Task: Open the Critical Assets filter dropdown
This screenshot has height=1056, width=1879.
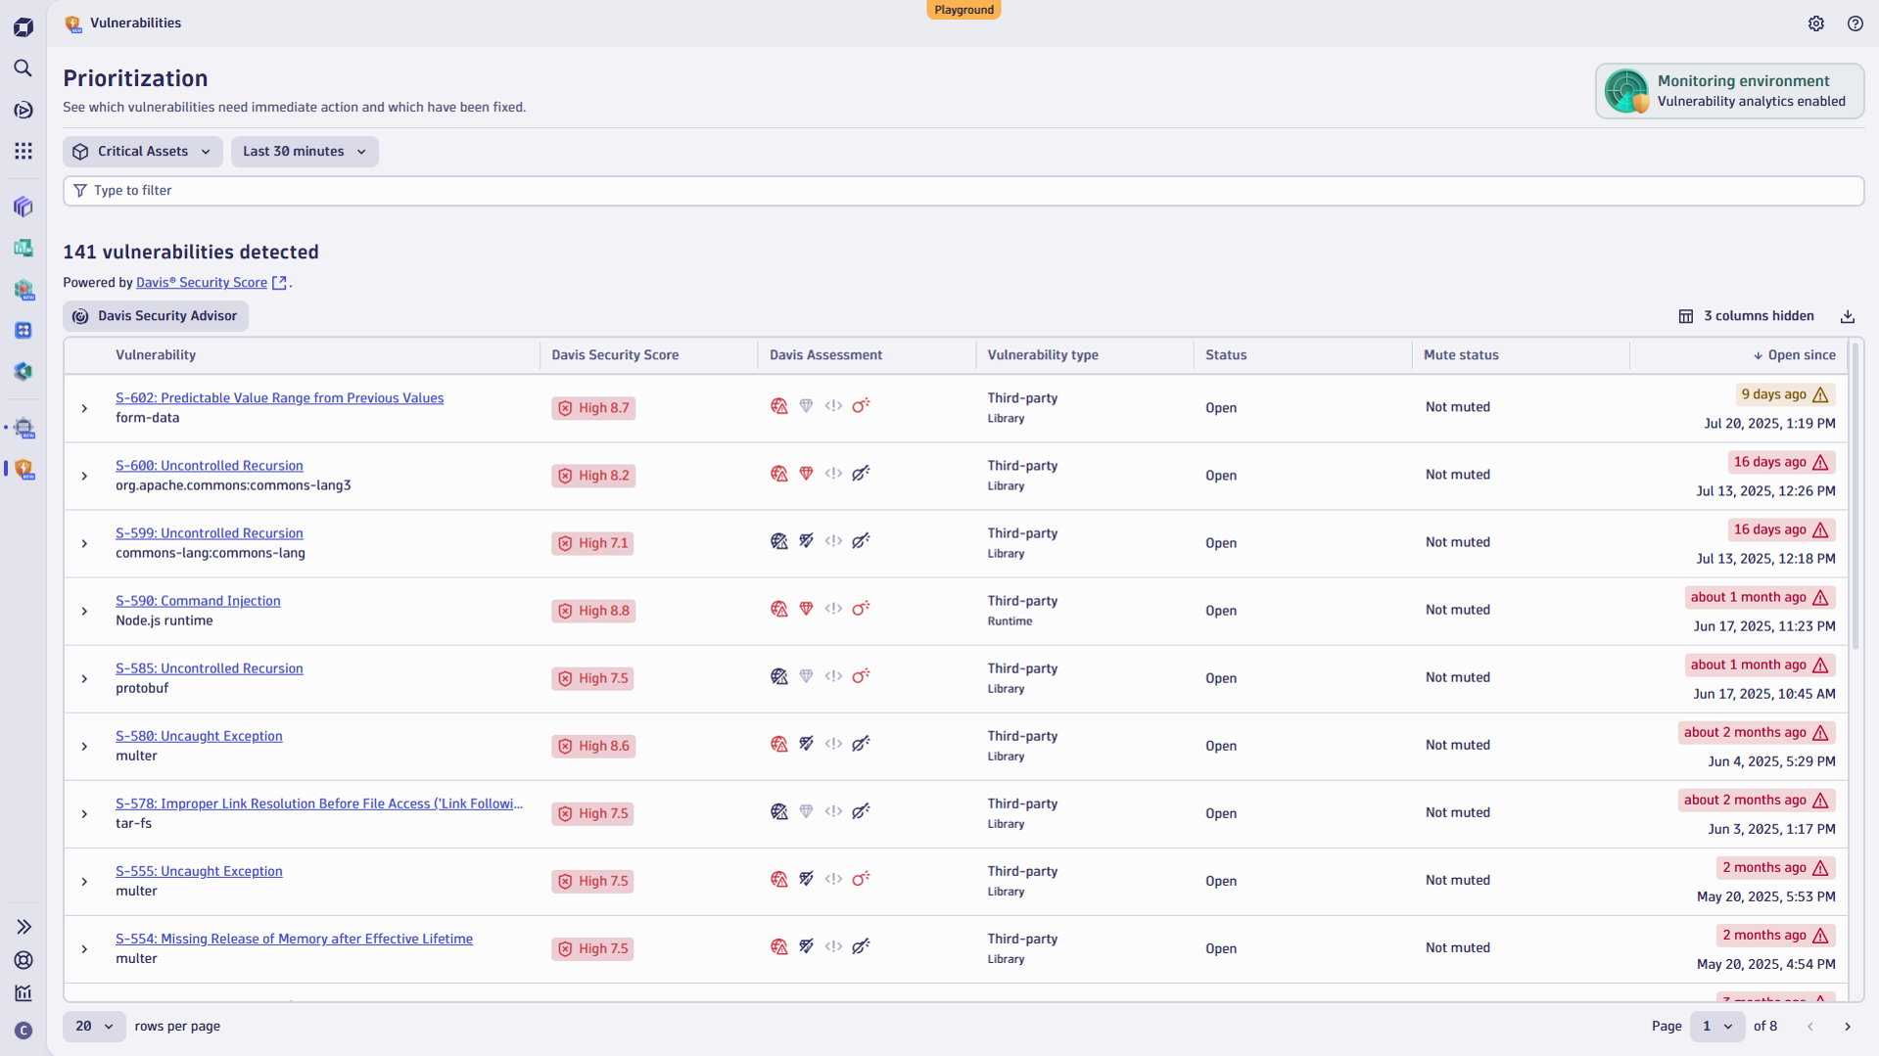Action: pos(142,152)
